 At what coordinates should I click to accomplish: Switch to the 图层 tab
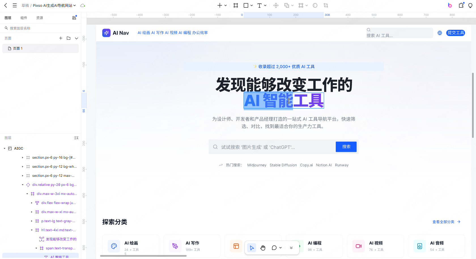pyautogui.click(x=8, y=18)
